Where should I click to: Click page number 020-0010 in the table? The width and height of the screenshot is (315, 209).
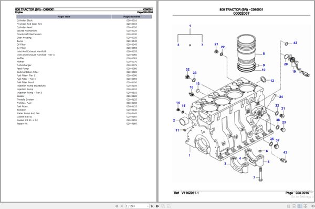(132, 20)
